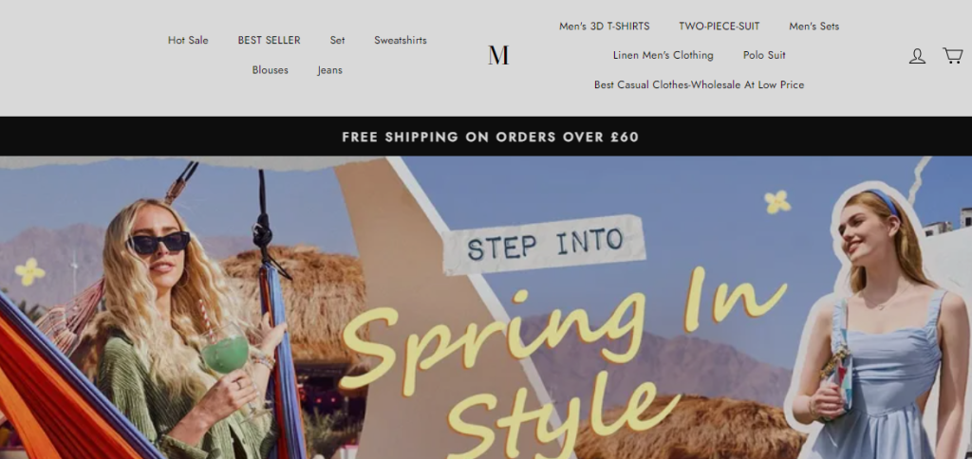Open the shopping cart icon

[953, 56]
